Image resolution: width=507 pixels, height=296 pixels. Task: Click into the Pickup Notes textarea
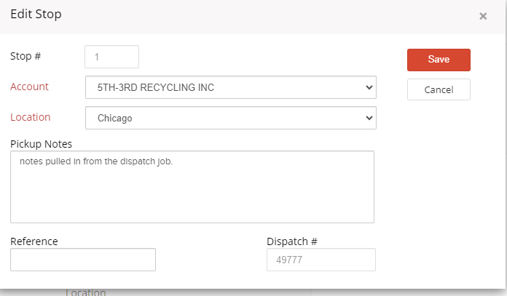[x=192, y=187]
